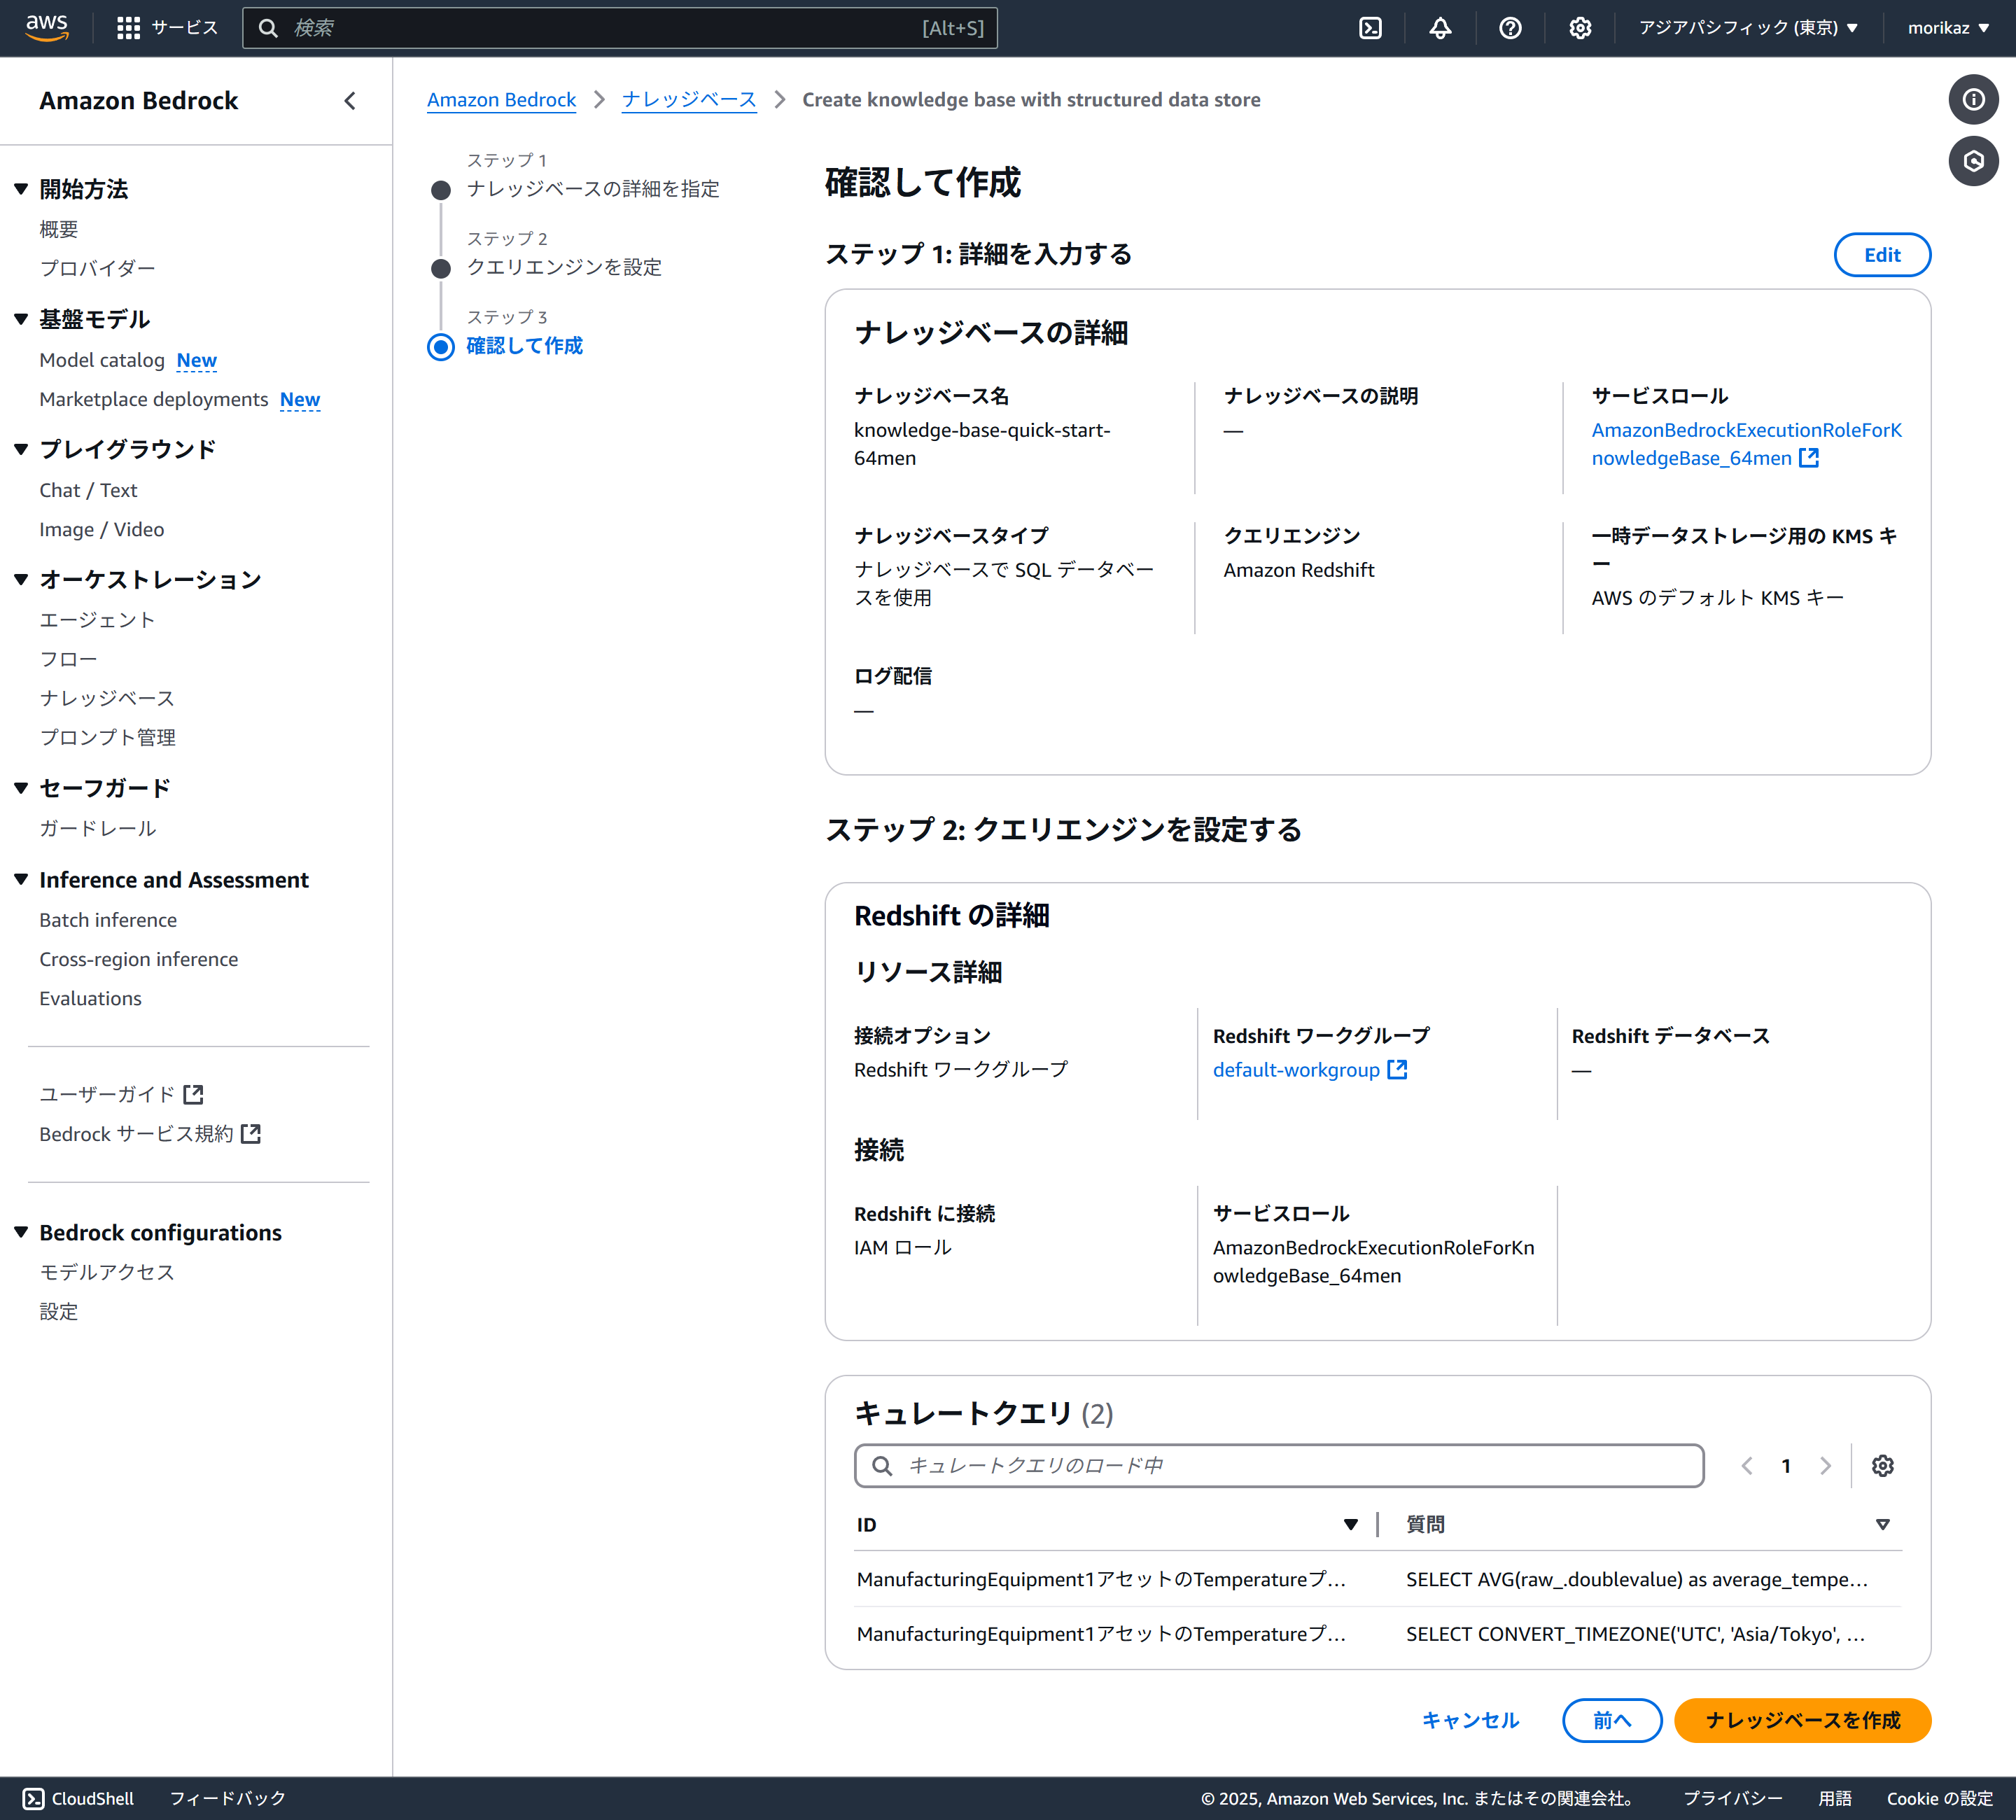Go to next page of curated queries
This screenshot has height=1820, width=2016.
click(1825, 1466)
